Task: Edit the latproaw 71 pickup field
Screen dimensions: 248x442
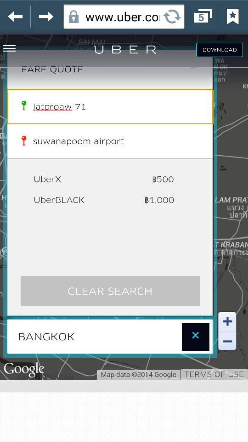Action: 110,107
